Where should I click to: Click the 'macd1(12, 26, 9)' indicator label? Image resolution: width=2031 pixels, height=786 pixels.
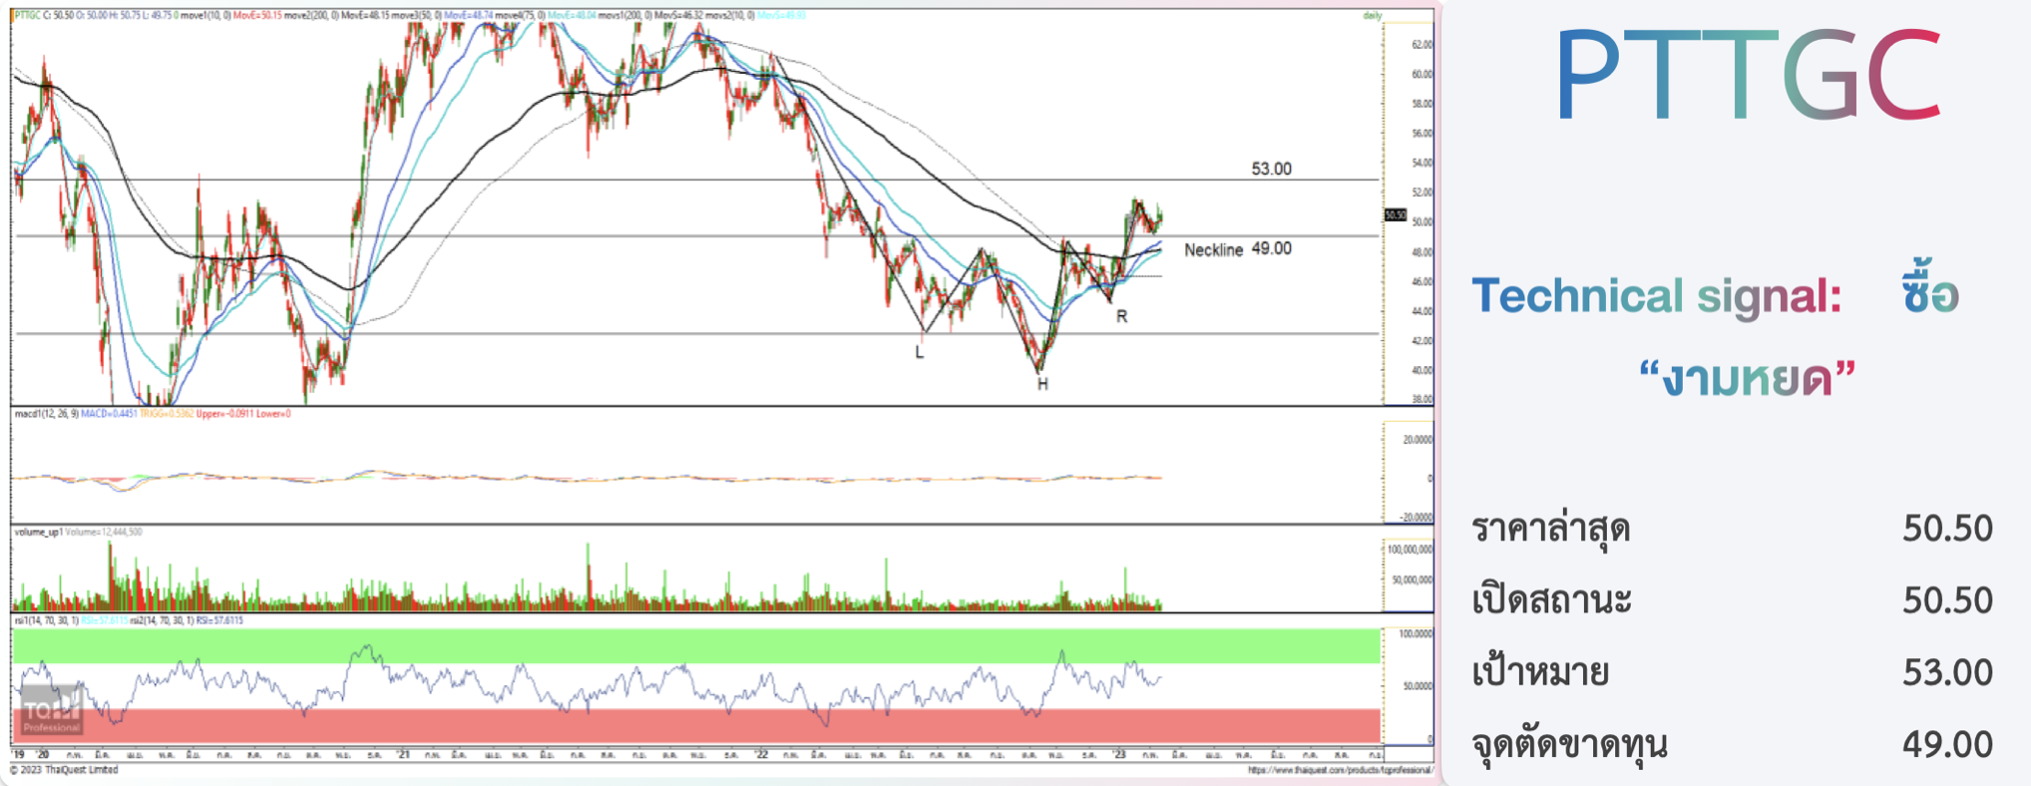(x=46, y=413)
